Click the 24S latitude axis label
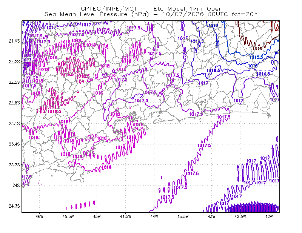The image size is (302, 233). pos(16,185)
